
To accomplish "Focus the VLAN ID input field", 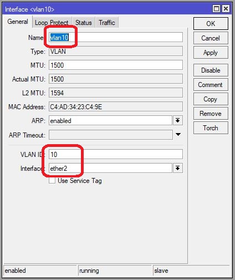I will coord(116,154).
